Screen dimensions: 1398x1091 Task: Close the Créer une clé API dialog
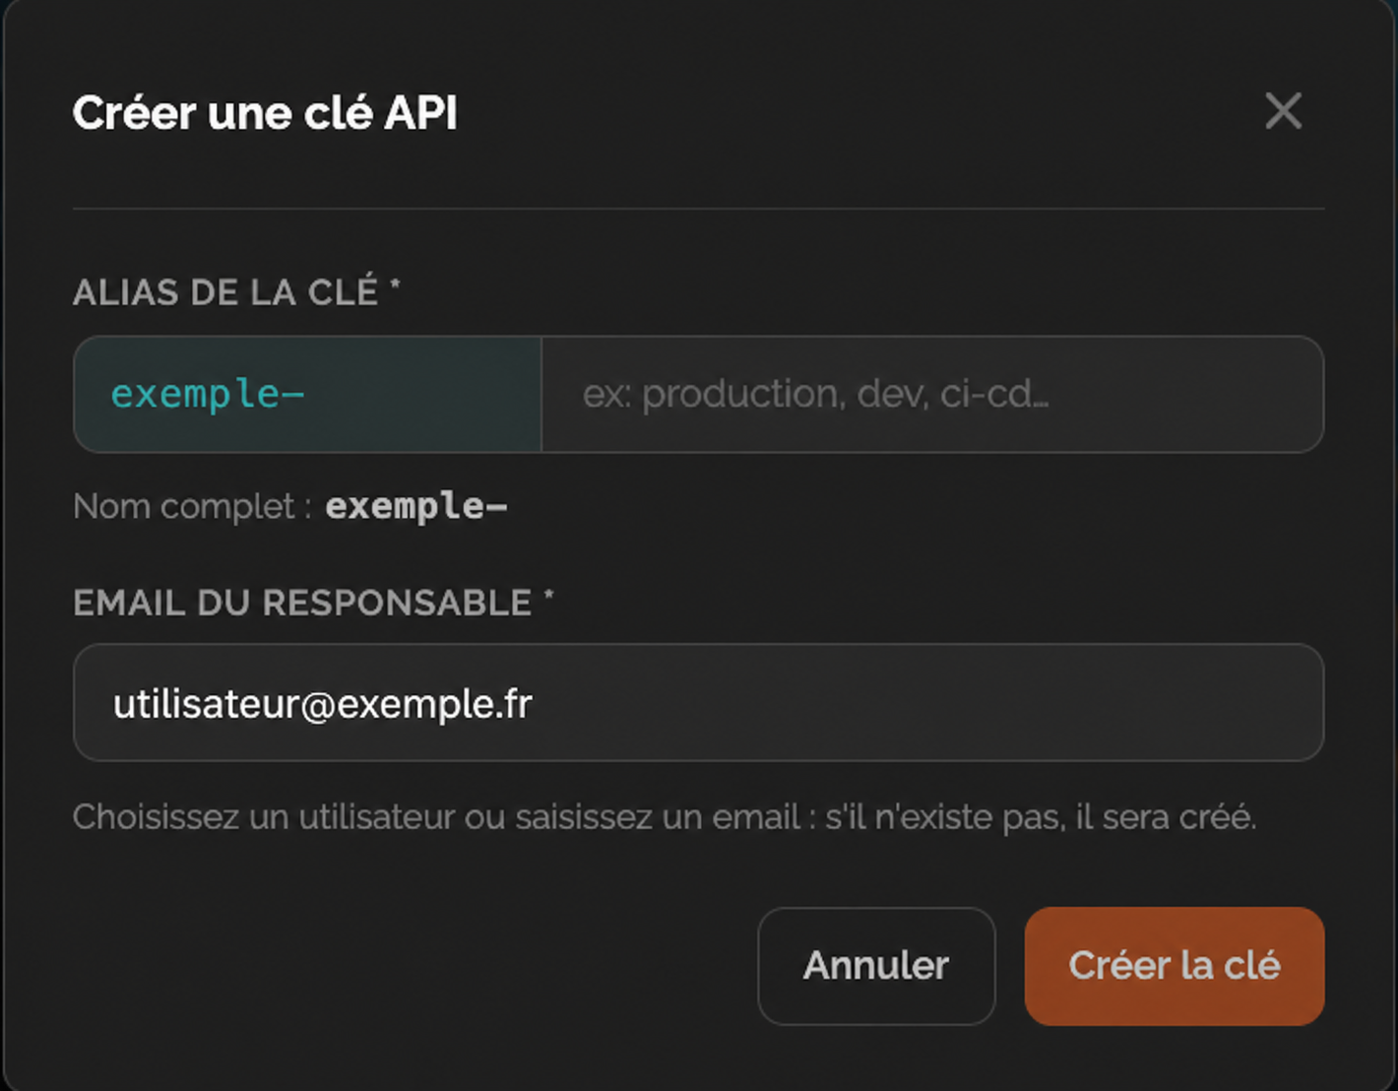click(x=1283, y=111)
